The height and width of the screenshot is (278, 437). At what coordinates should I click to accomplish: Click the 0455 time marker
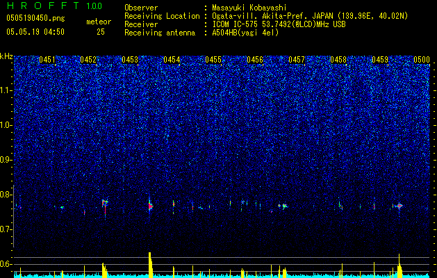[x=213, y=60]
